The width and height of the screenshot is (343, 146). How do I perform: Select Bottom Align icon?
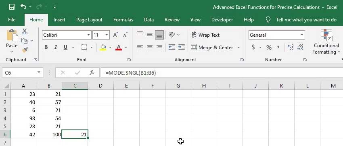pos(159,35)
